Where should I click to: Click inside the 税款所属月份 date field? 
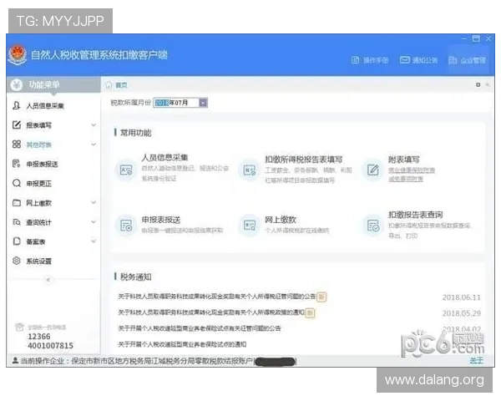coord(176,103)
